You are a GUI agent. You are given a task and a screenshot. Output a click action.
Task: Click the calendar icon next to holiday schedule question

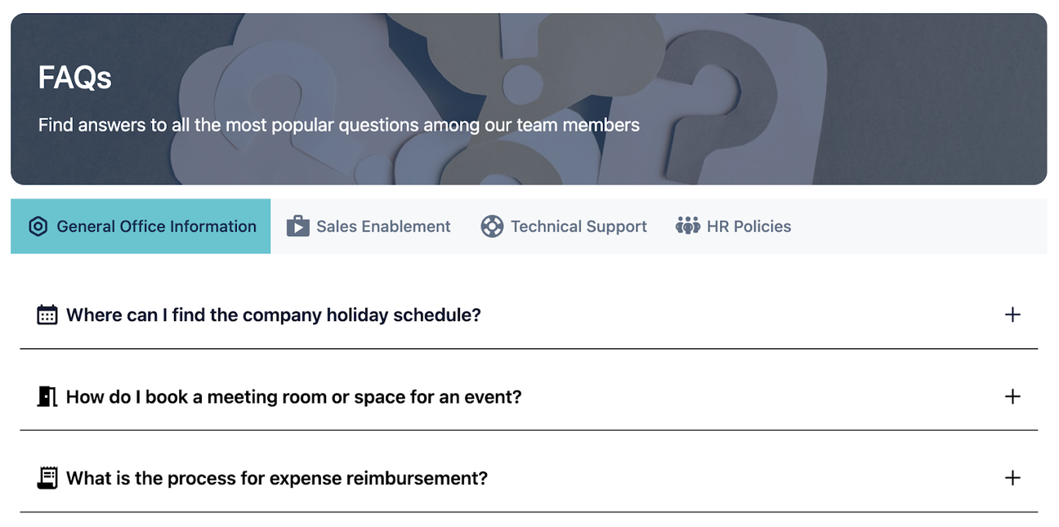click(47, 315)
